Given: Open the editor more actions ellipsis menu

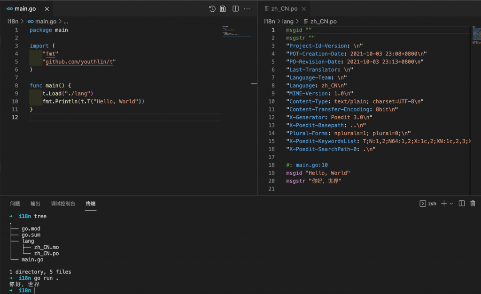Looking at the screenshot, I should [x=247, y=9].
